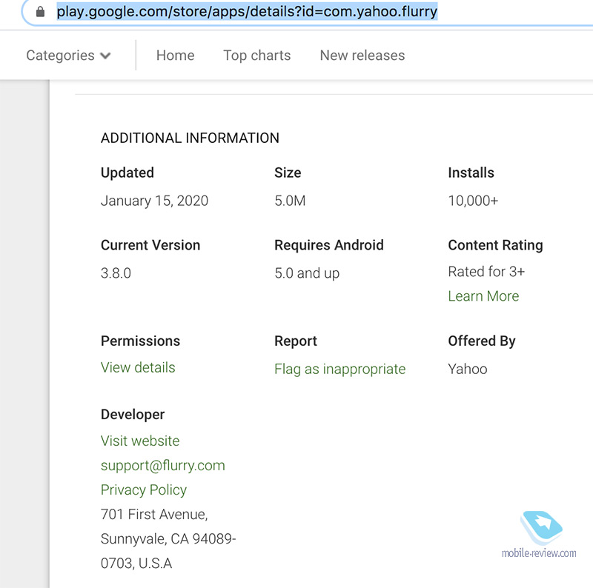Select the Developer label
This screenshot has height=588, width=593.
pyautogui.click(x=133, y=415)
